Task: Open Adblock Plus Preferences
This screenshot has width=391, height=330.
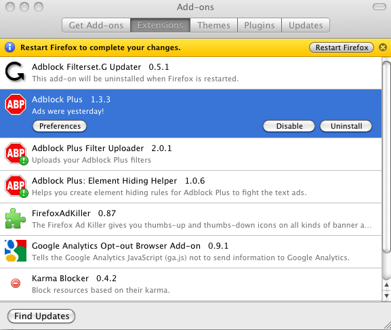Action: point(60,126)
